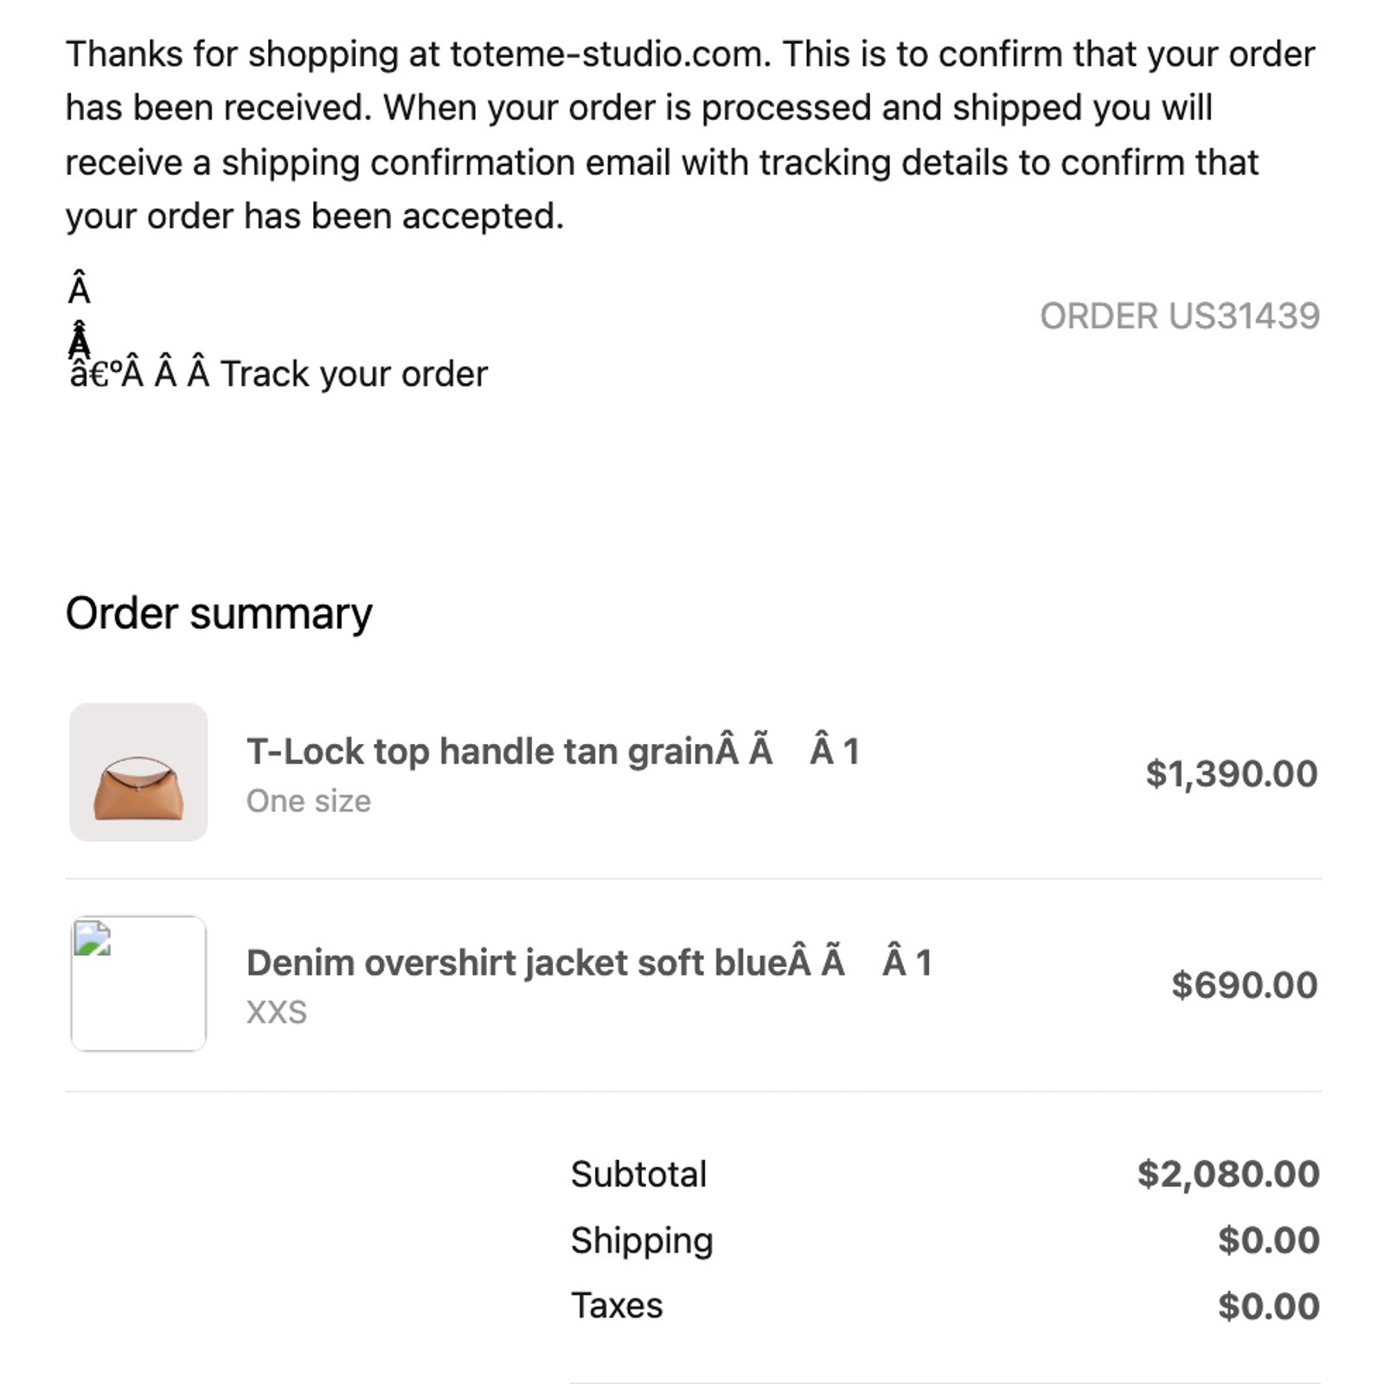
Task: Click the "Taxes" label
Action: coord(617,1306)
